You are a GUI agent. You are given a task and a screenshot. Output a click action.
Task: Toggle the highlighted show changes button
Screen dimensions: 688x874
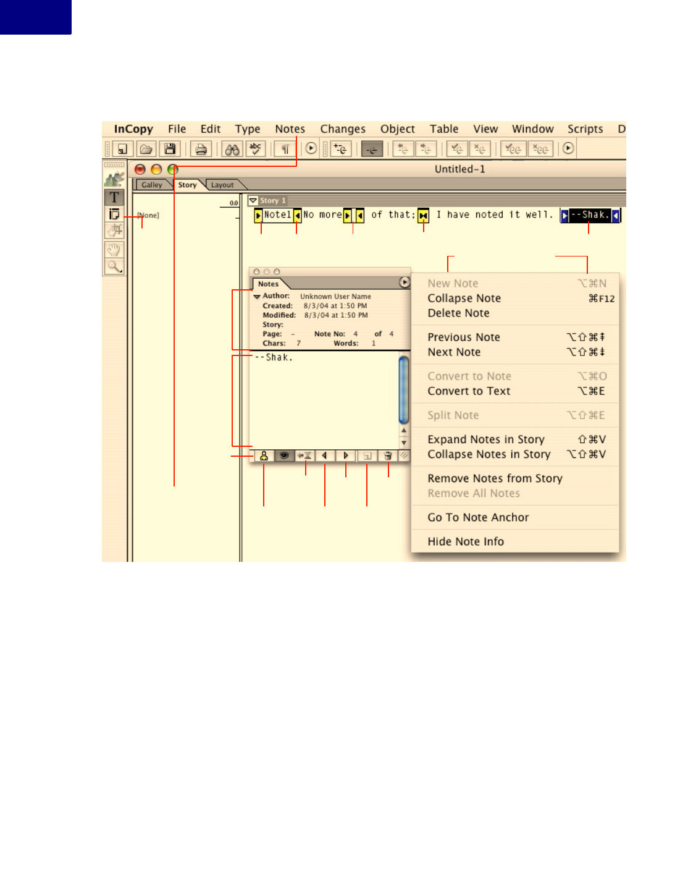click(x=372, y=149)
